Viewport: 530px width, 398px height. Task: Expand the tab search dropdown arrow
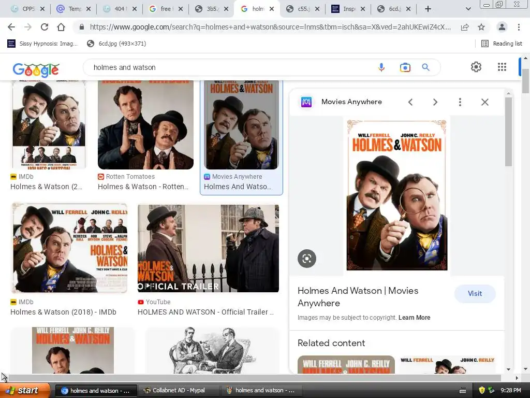pos(468,9)
